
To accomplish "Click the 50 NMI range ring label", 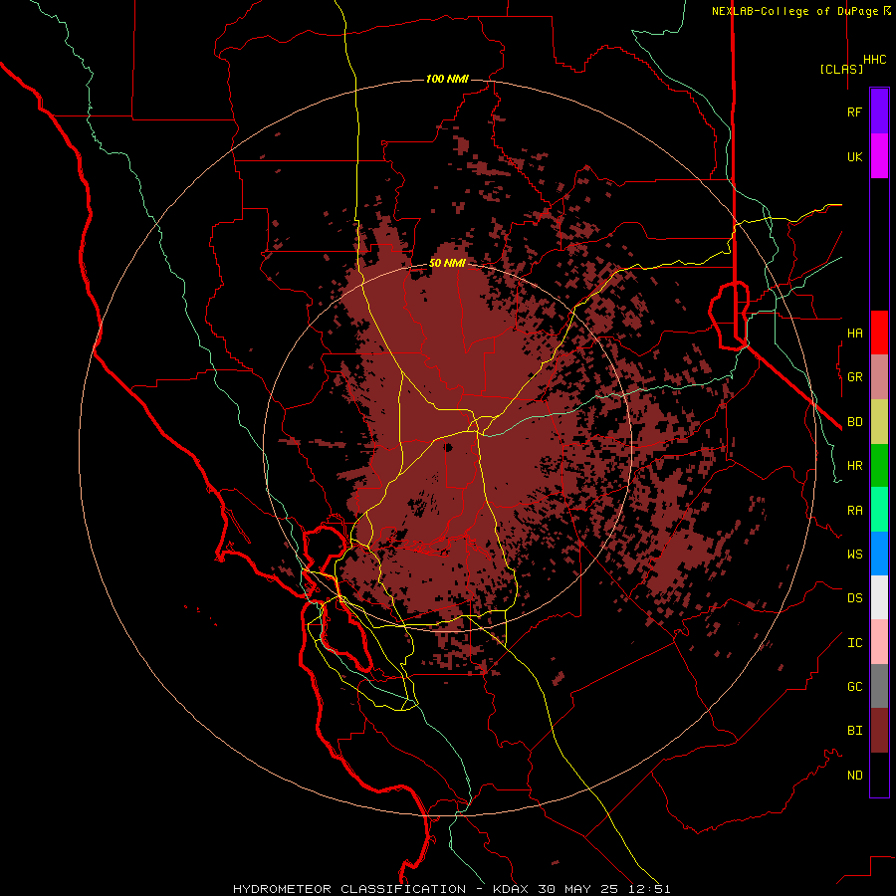I will tap(447, 264).
